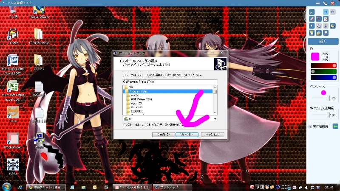
Task: Click the canvas transparency slider
Action: [321, 115]
